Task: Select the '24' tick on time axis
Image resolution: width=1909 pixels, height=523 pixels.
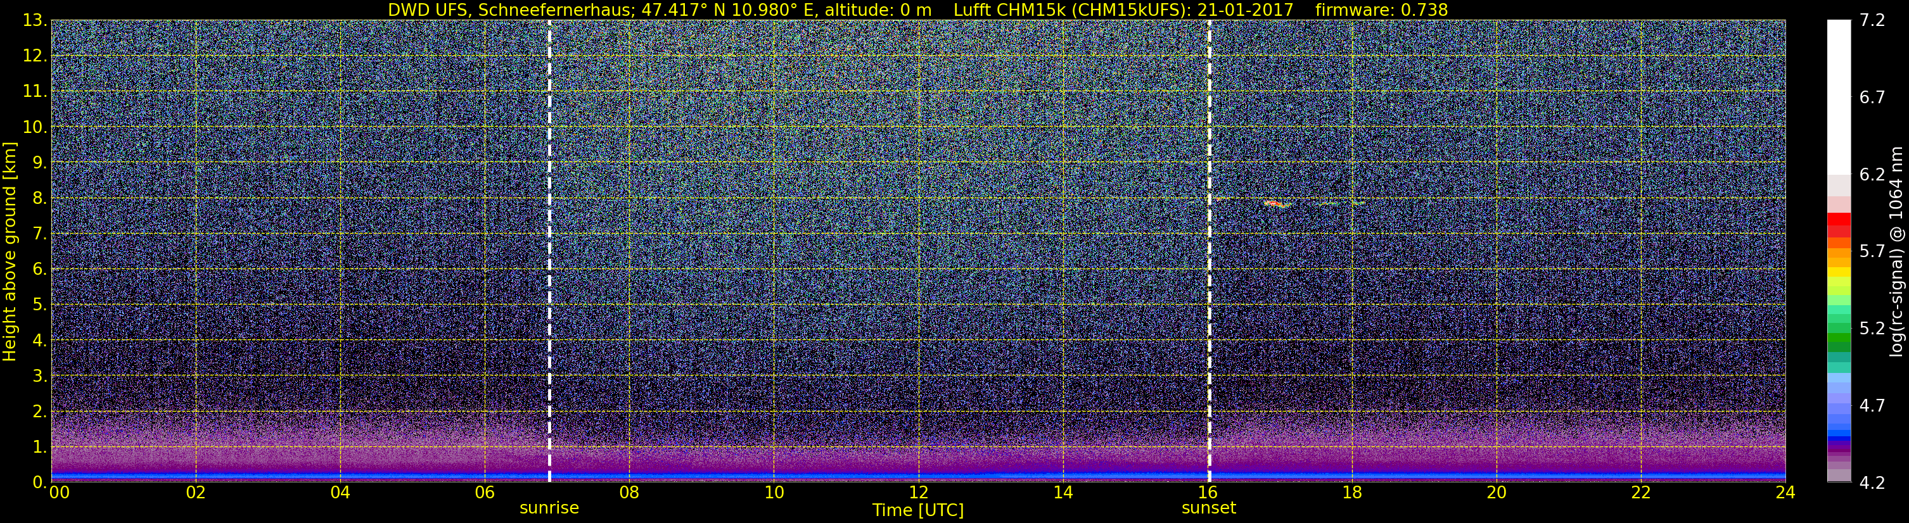Action: click(1785, 493)
